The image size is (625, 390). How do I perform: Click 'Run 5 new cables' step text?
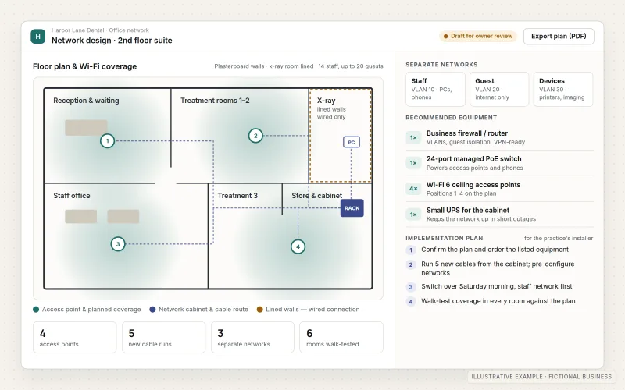pyautogui.click(x=498, y=268)
